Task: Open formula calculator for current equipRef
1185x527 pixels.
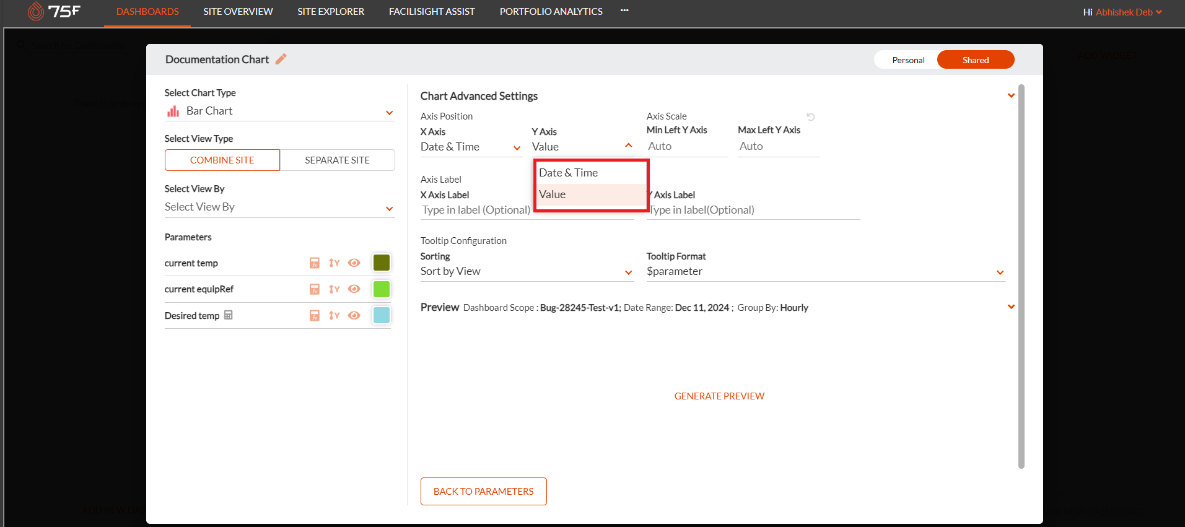Action: pos(315,289)
